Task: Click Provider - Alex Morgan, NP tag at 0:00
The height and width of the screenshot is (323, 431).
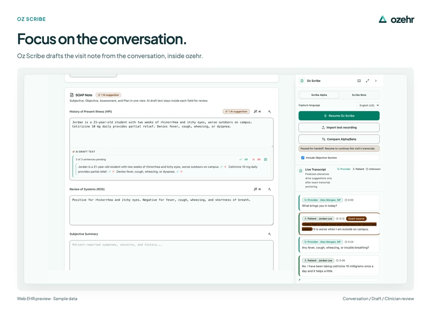Action: pyautogui.click(x=322, y=200)
